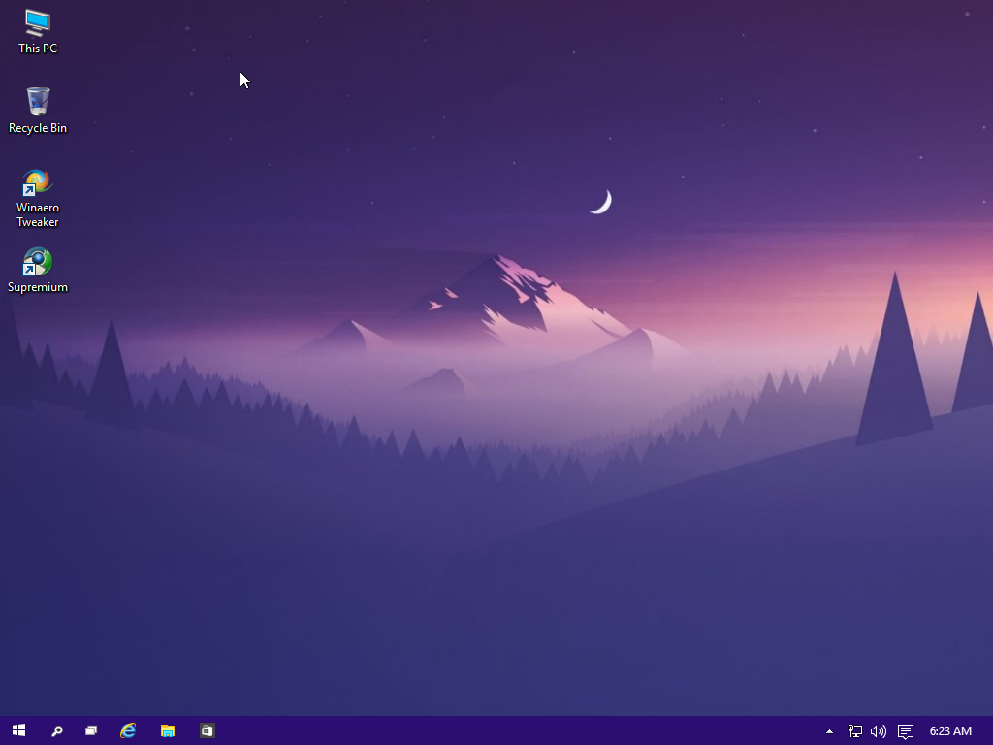
Task: Click the empty middle area of the taskbar
Action: pyautogui.click(x=514, y=731)
